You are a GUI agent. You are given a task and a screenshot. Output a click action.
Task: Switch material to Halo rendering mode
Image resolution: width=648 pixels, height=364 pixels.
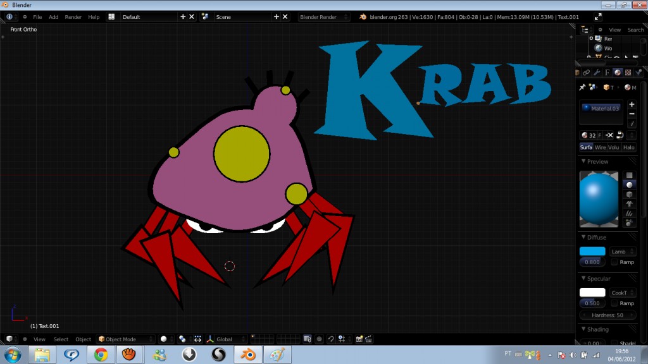pos(629,147)
